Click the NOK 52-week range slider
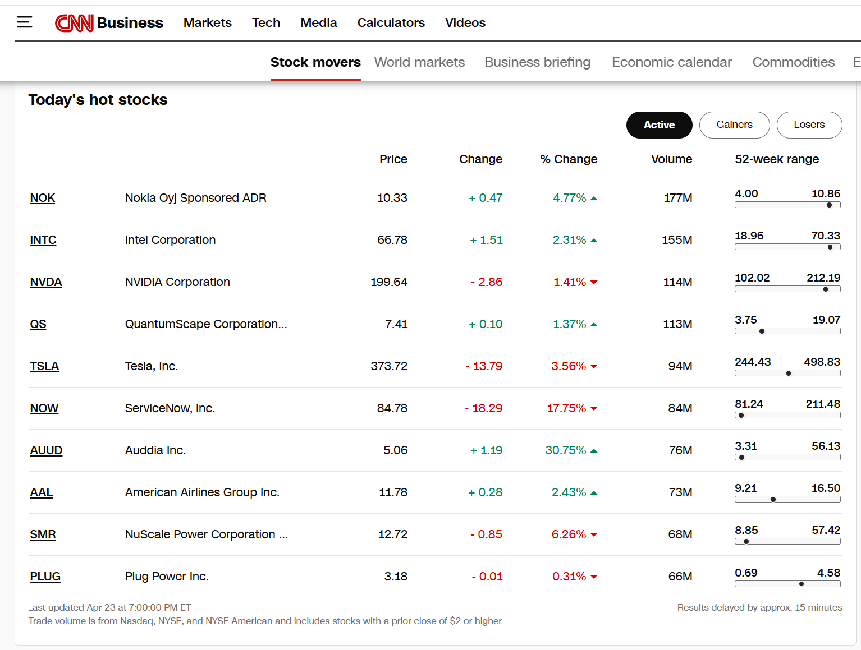 point(787,205)
